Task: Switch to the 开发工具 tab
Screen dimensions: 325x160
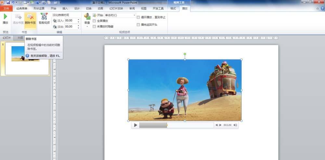Action: (x=158, y=8)
